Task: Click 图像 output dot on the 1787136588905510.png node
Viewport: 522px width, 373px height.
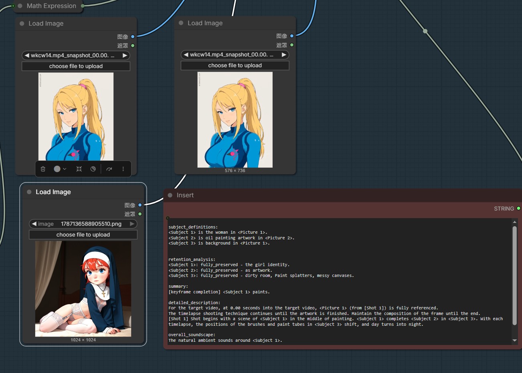Action: pyautogui.click(x=140, y=205)
